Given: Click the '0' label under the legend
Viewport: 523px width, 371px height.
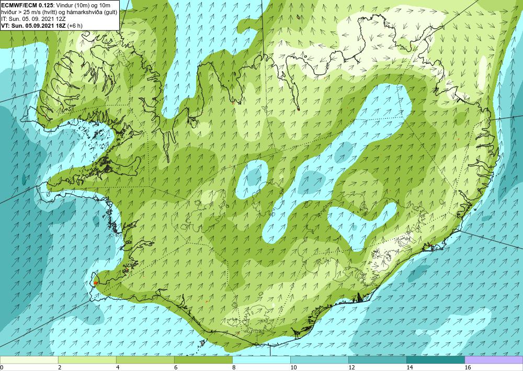Looking at the screenshot, I should click(2, 368).
